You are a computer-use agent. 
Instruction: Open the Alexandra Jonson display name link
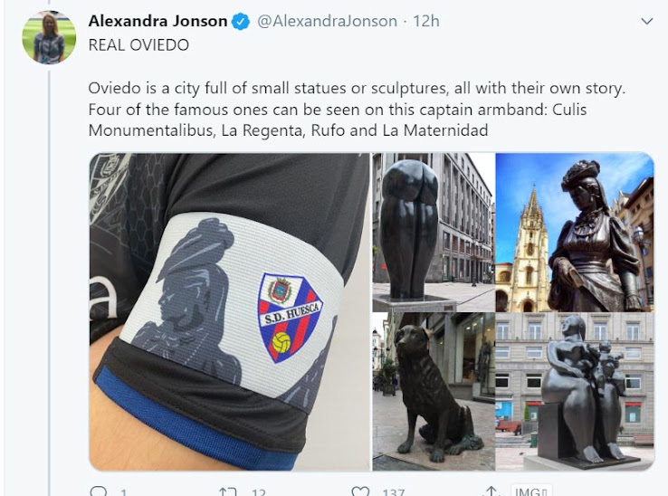pyautogui.click(x=158, y=21)
